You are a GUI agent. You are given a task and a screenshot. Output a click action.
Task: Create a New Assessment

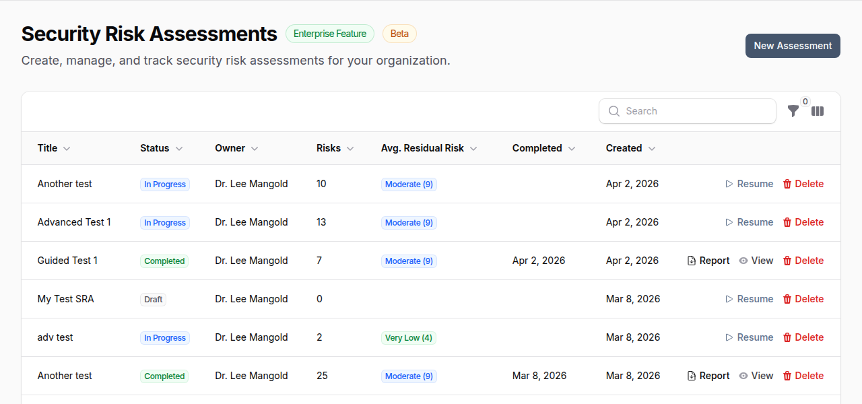tap(792, 45)
